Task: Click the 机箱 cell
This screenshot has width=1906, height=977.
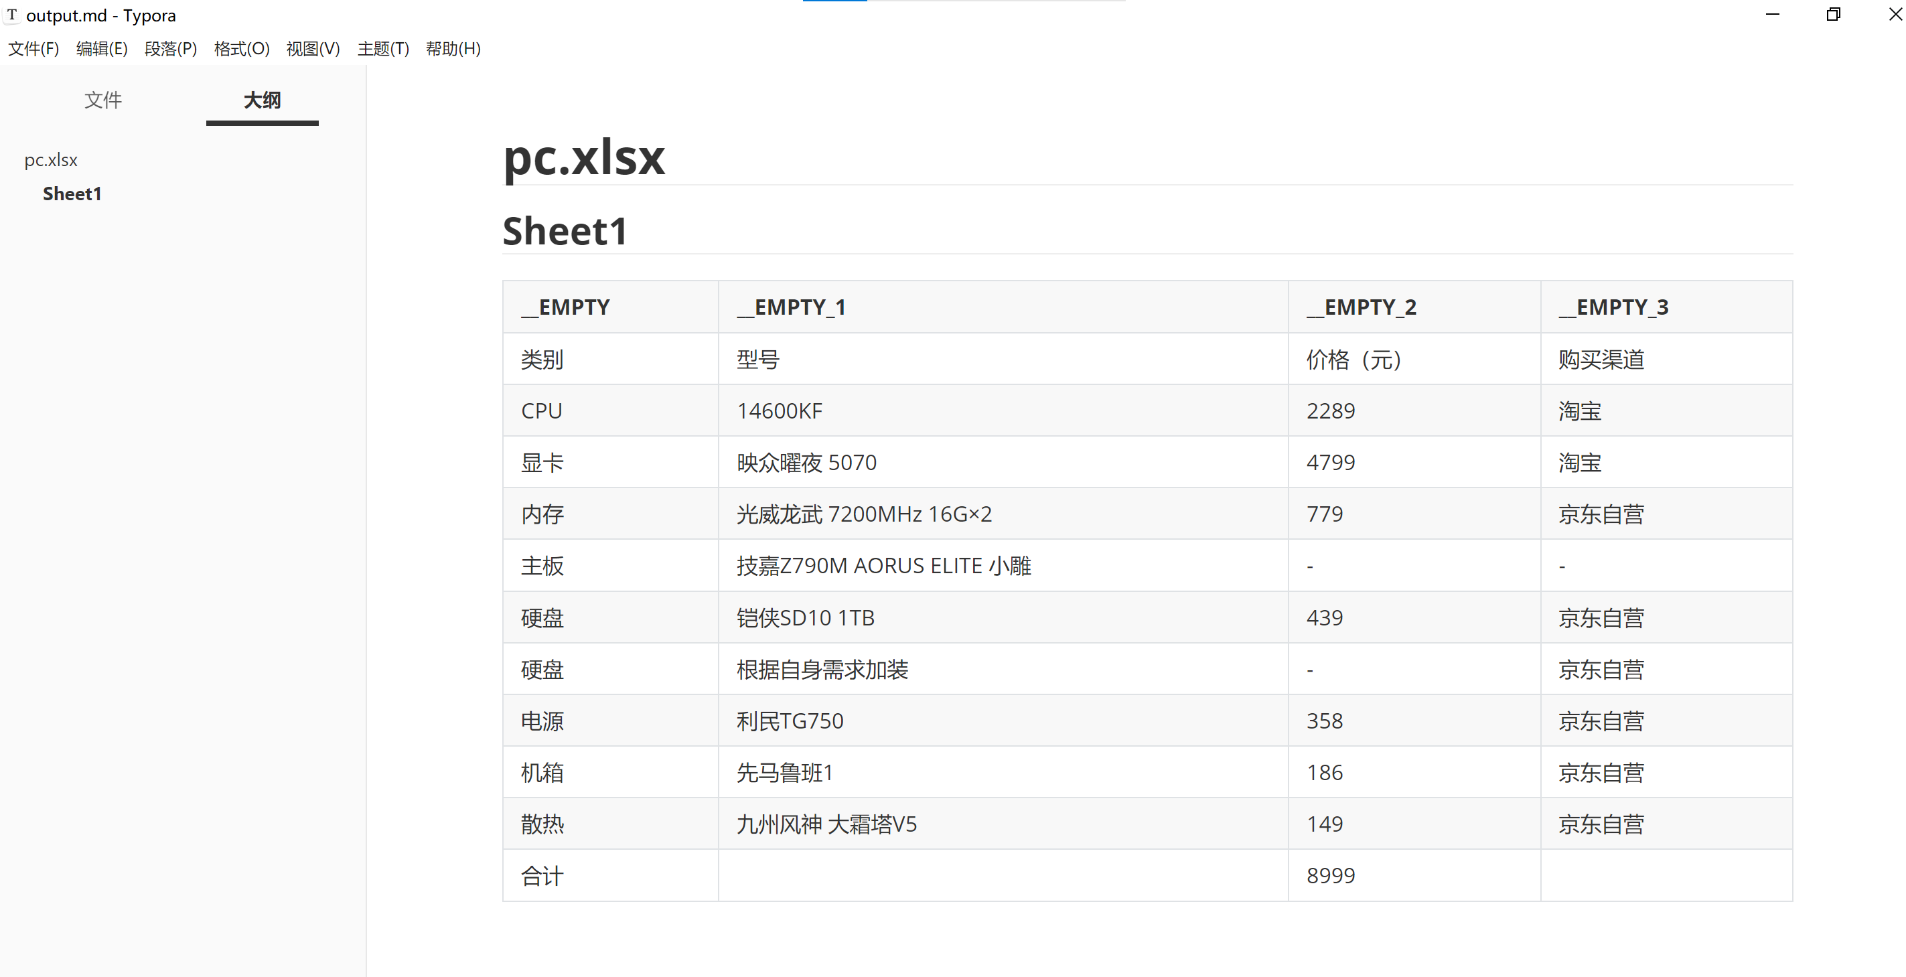Action: point(611,772)
